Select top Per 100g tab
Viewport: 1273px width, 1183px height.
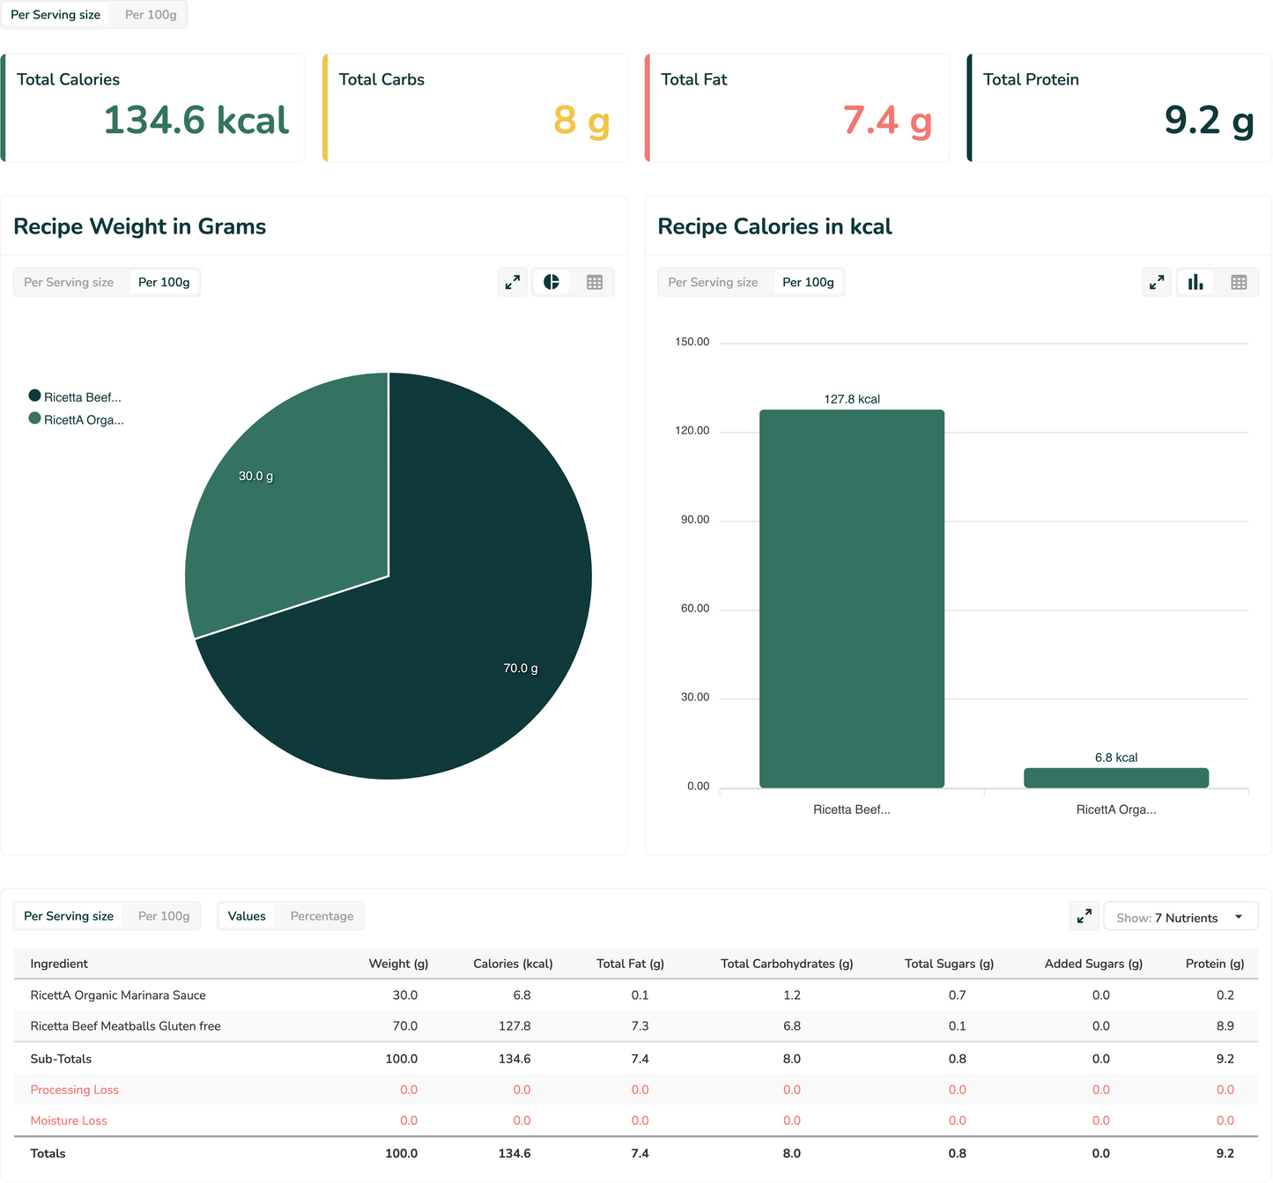pyautogui.click(x=151, y=15)
